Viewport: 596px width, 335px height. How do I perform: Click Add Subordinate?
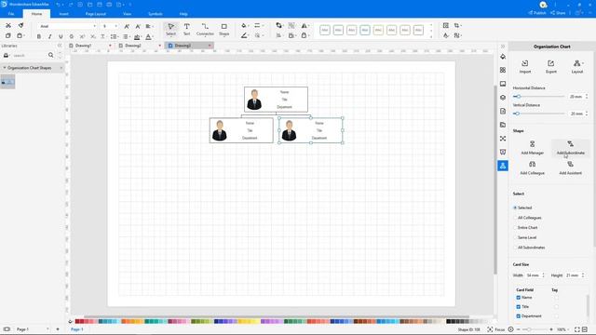(570, 147)
